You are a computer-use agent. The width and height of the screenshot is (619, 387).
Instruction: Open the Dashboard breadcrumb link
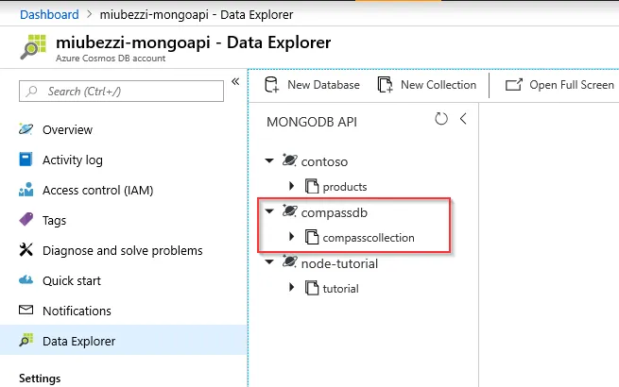tap(49, 15)
